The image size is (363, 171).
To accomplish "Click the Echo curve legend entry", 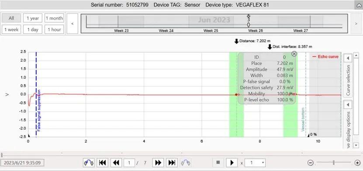I will [325, 57].
